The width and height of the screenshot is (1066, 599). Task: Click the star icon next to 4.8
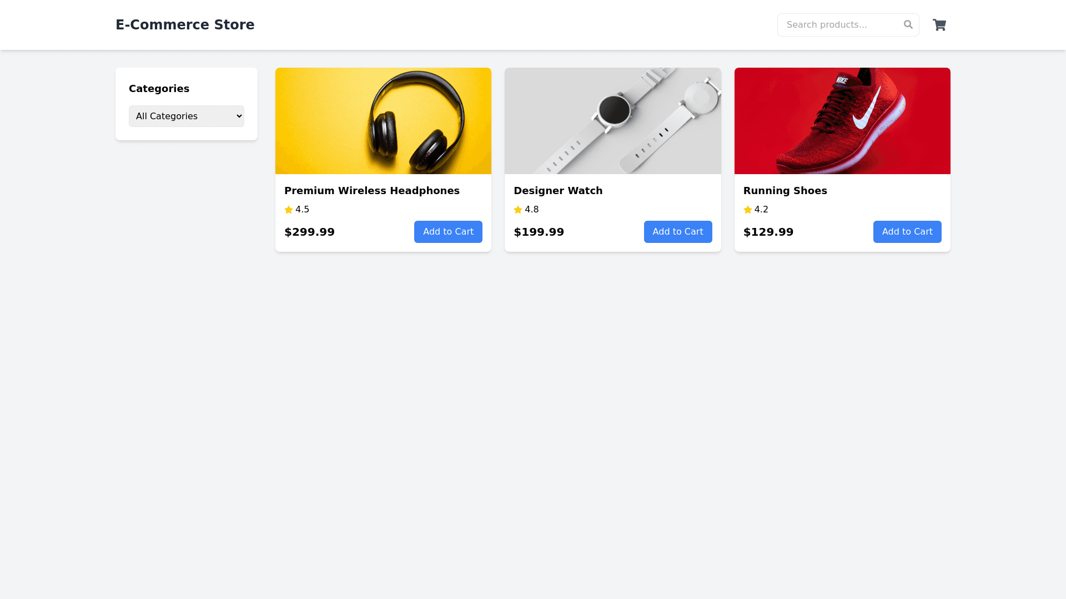point(518,210)
